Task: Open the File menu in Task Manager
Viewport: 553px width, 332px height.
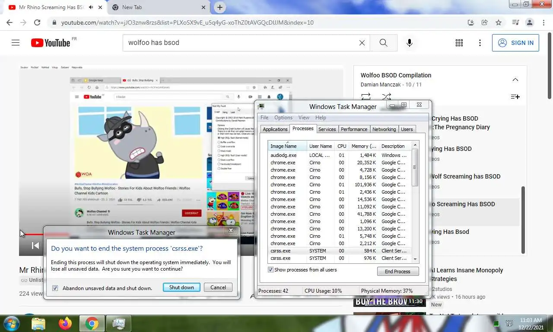Action: (264, 118)
